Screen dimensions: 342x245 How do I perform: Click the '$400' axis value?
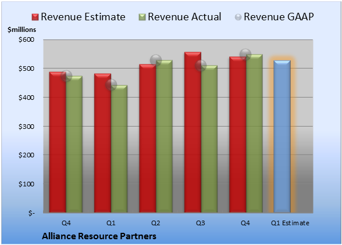26,98
